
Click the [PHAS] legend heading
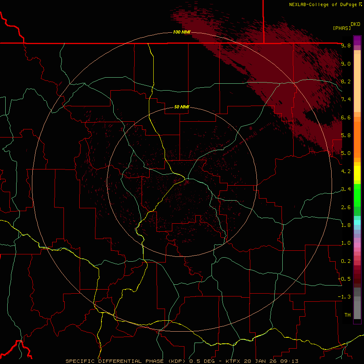click(342, 28)
